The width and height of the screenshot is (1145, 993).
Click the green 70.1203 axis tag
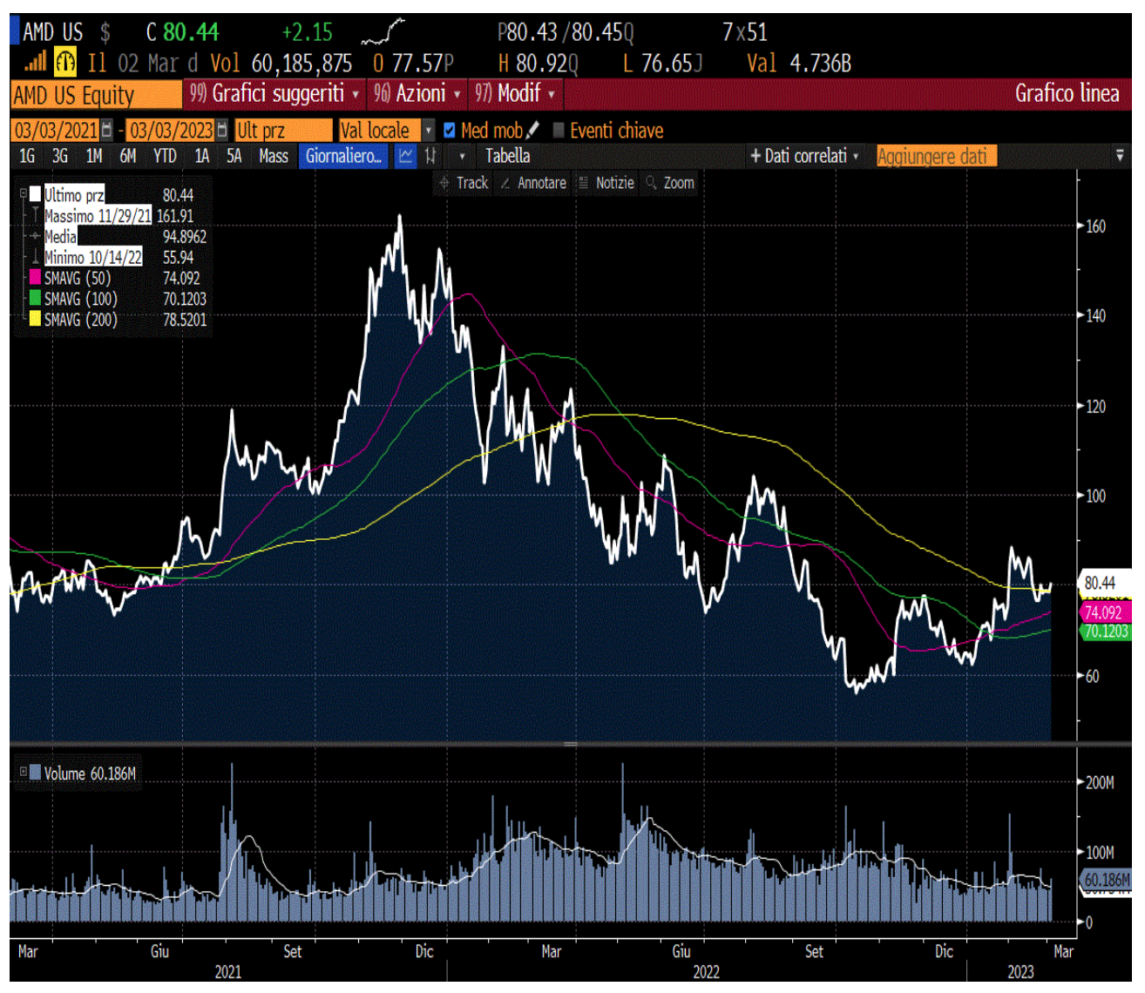coord(1105,632)
